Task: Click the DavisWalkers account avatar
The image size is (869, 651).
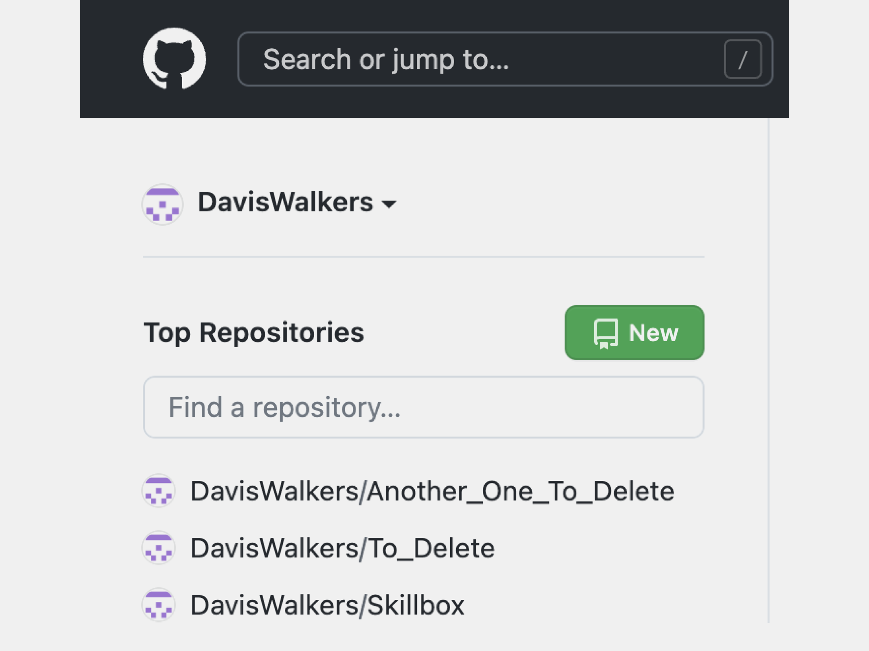Action: [162, 204]
